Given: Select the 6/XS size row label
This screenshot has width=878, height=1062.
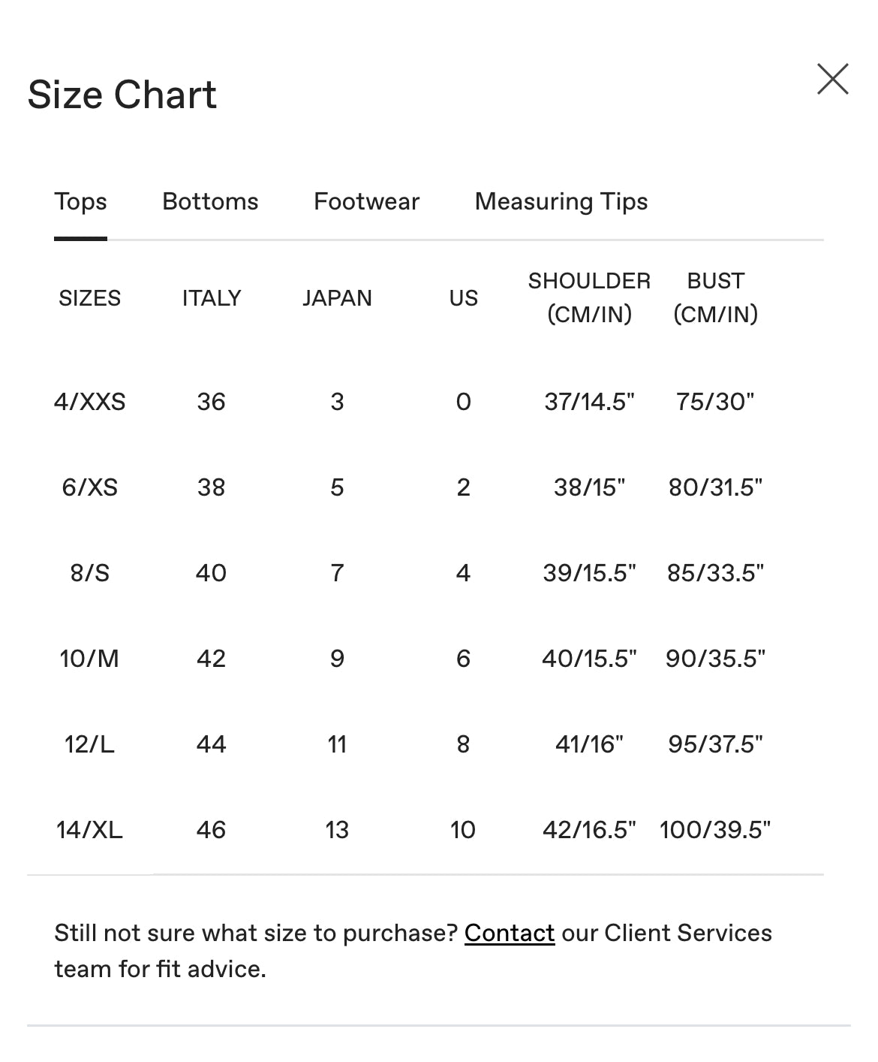Looking at the screenshot, I should pos(89,487).
